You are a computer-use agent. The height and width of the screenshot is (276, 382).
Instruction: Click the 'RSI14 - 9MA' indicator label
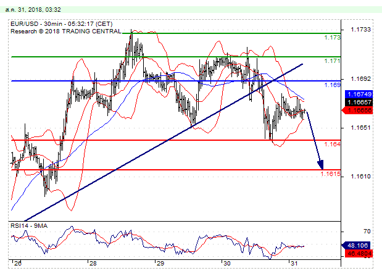pos(29,226)
